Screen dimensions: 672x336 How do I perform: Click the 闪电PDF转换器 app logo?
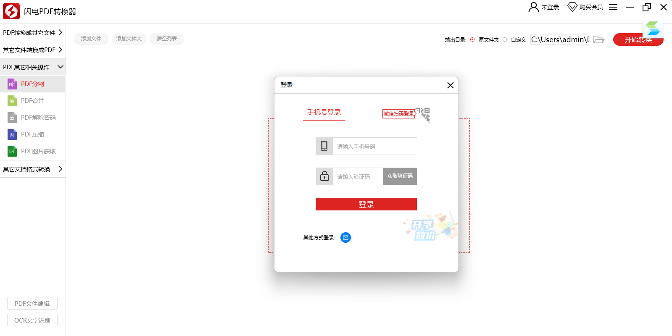click(x=11, y=11)
